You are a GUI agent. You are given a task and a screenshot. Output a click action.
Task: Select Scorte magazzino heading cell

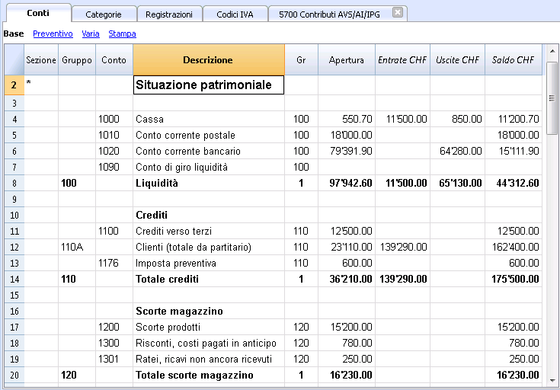209,311
